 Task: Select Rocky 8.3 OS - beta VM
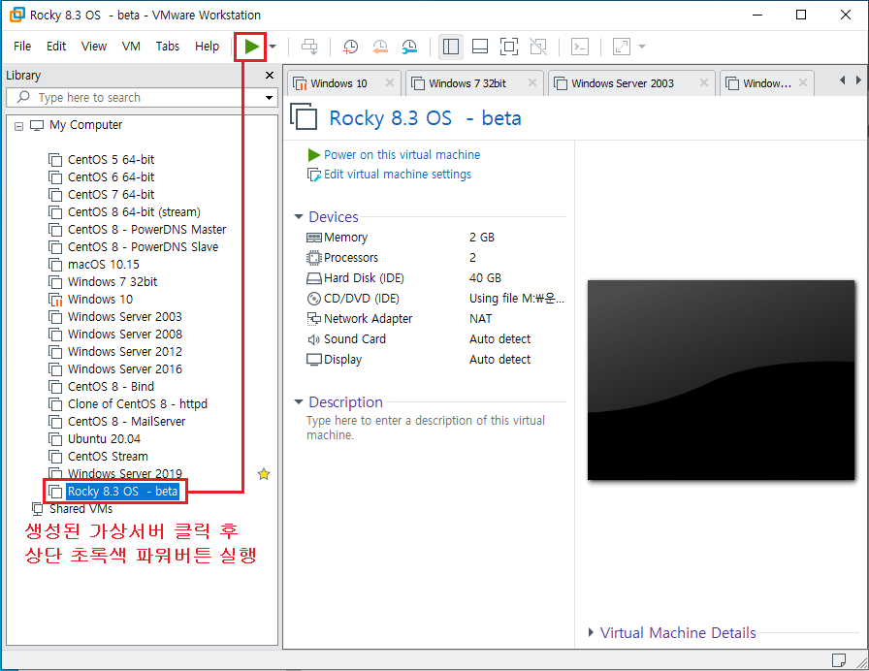(122, 492)
